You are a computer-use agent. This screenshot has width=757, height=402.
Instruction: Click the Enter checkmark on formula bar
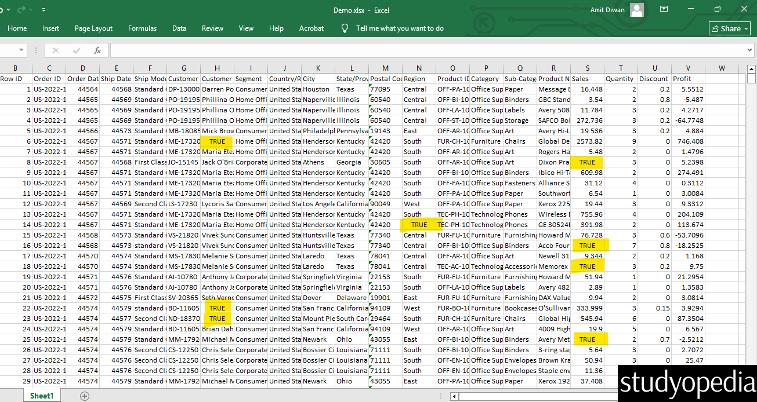click(x=76, y=50)
